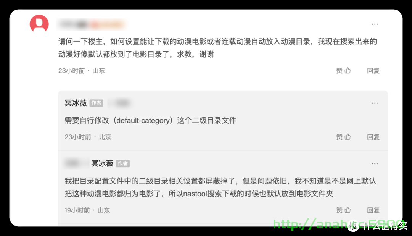Image resolution: width=412 pixels, height=236 pixels.
Task: Like the nastool reply via thumbs-up
Action: pyautogui.click(x=348, y=210)
